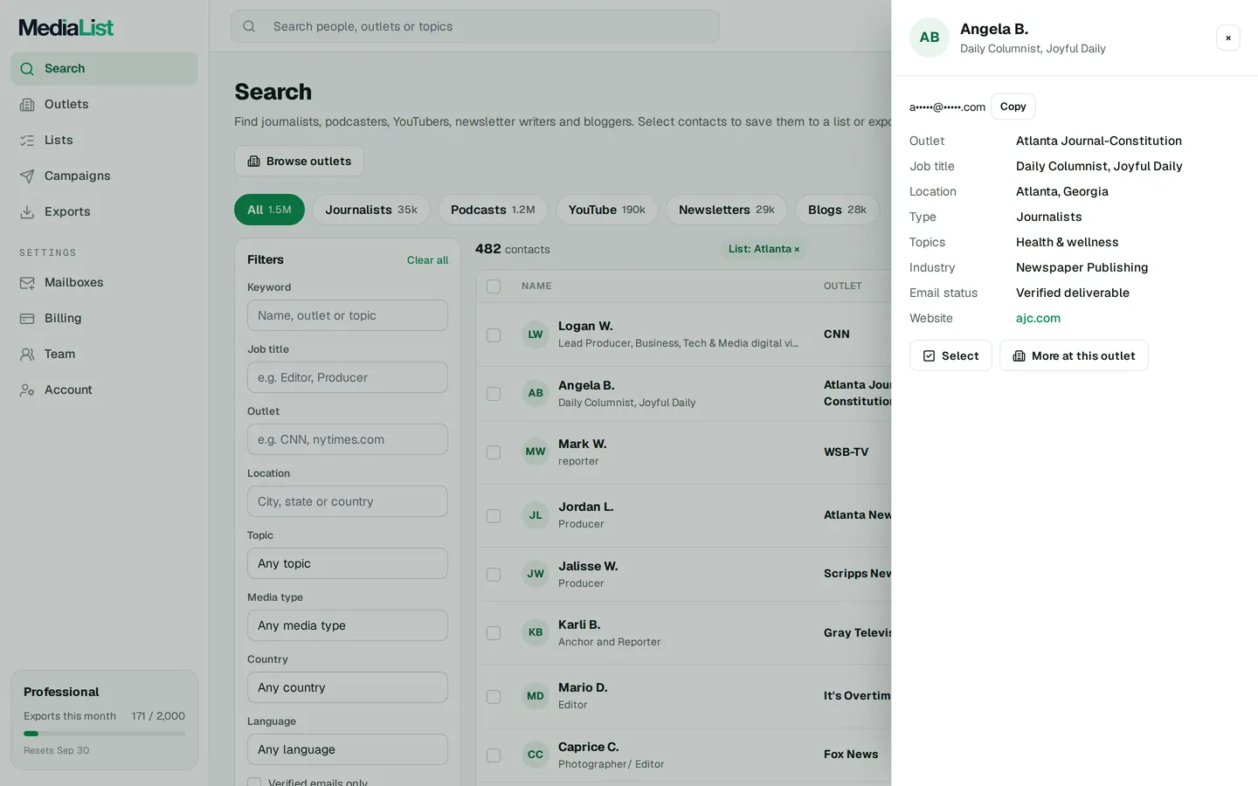Open Billing via credit card icon
1258x786 pixels.
27,318
